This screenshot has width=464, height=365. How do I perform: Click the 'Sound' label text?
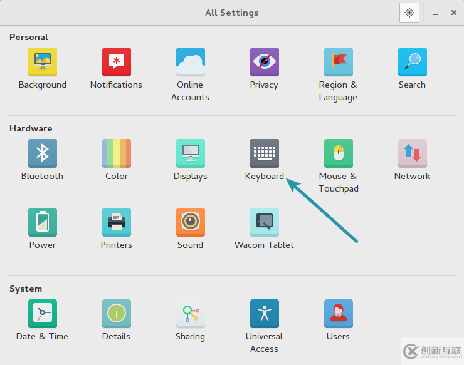(x=190, y=245)
